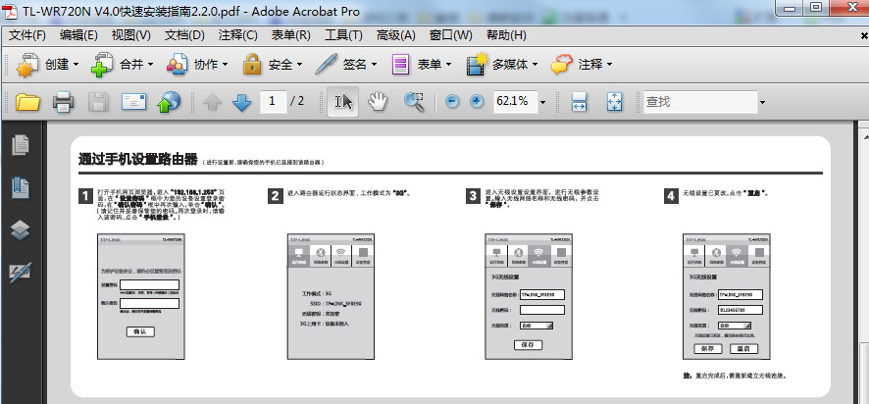Click the 保存 button in step 3
Screen dimensions: 869x404
pos(528,345)
